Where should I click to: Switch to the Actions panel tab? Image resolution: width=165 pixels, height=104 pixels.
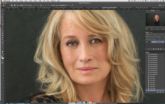(151, 32)
